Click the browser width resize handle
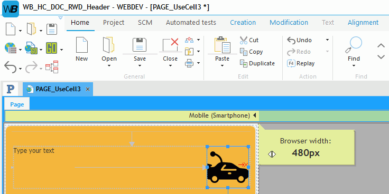The width and height of the screenshot is (389, 194). [272, 154]
